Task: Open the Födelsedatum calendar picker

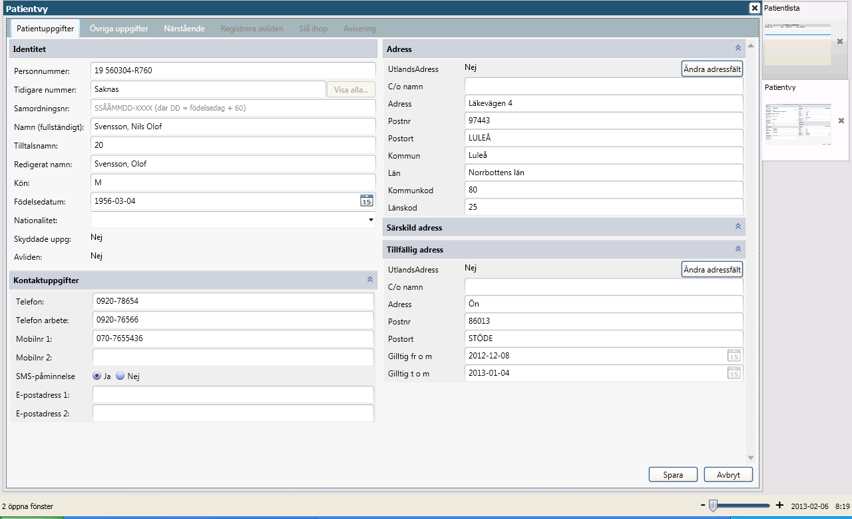Action: click(x=367, y=201)
